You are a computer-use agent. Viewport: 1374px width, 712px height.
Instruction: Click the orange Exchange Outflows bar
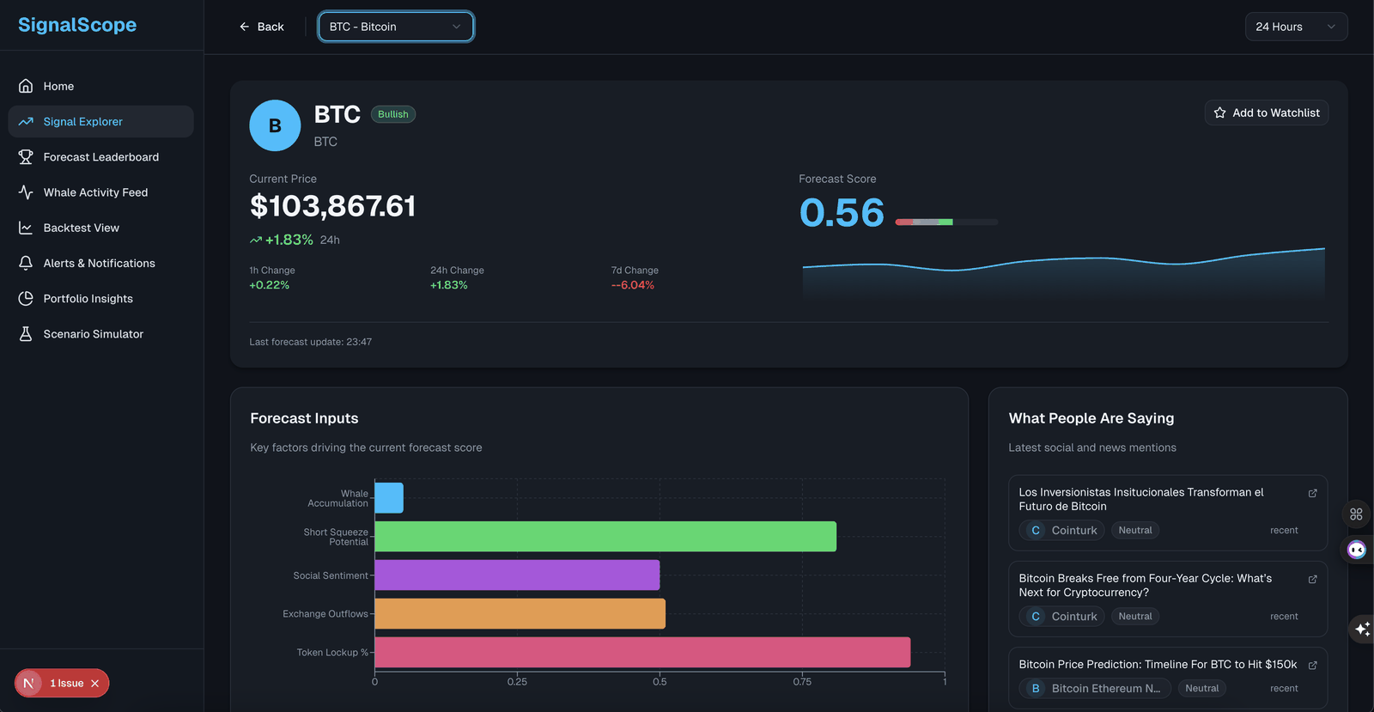pyautogui.click(x=520, y=614)
